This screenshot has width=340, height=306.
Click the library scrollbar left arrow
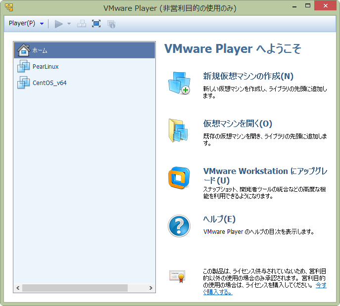click(x=18, y=288)
